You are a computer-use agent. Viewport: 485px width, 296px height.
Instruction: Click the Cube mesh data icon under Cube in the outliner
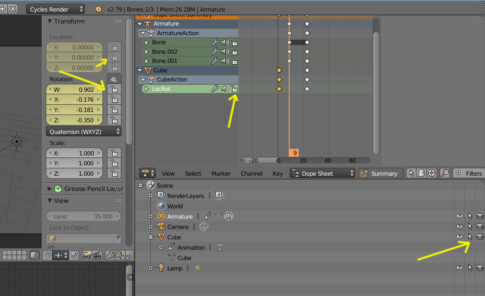(x=171, y=258)
